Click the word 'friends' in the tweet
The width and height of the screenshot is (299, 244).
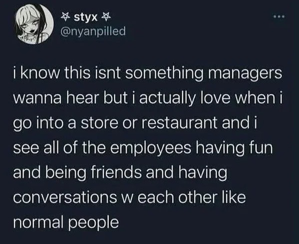click(117, 172)
